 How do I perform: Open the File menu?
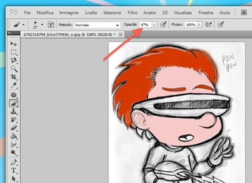[x=27, y=12]
